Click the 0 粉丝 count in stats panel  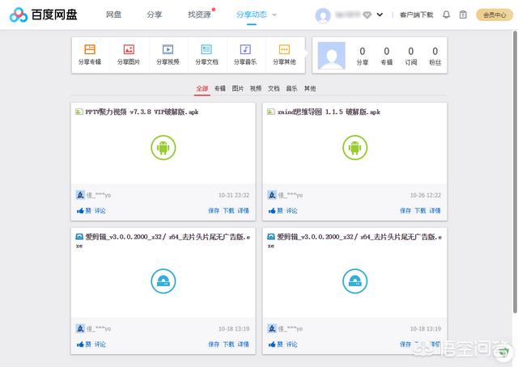tap(435, 56)
